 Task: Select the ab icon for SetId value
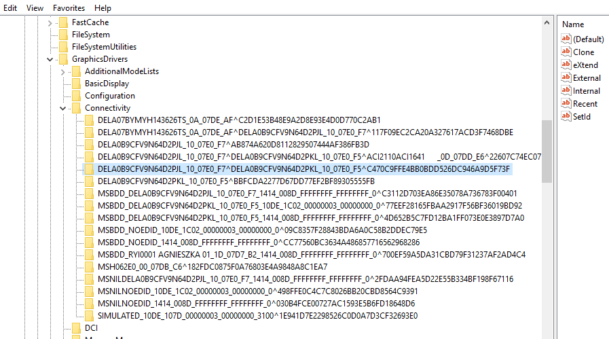pyautogui.click(x=566, y=116)
